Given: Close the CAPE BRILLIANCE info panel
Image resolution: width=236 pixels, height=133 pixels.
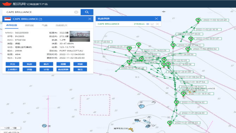Looking at the screenshot, I should click(90, 19).
